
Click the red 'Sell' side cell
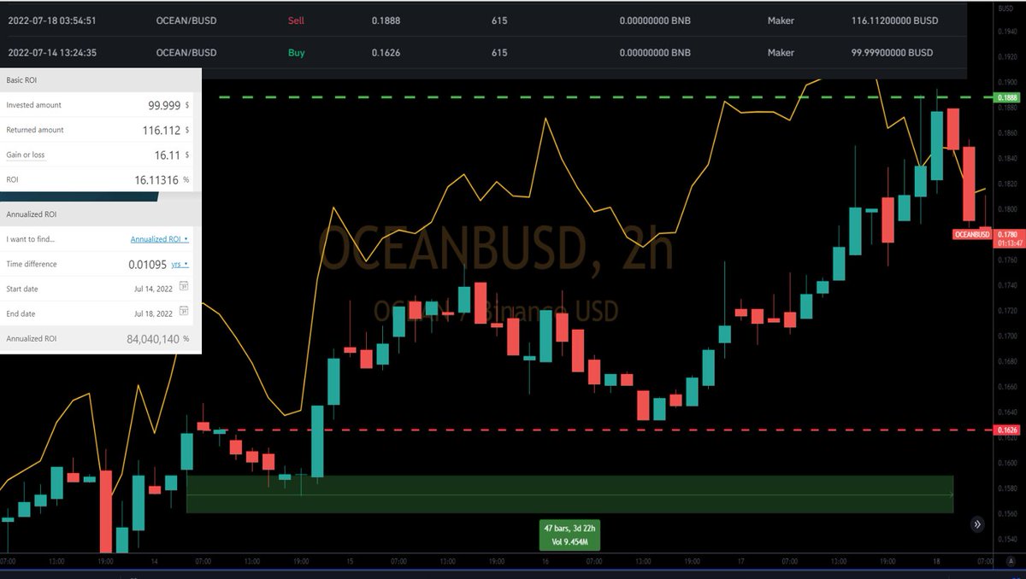296,20
